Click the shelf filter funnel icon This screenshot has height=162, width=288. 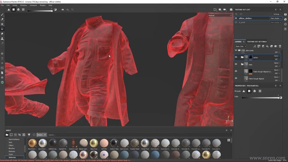(x=29, y=135)
